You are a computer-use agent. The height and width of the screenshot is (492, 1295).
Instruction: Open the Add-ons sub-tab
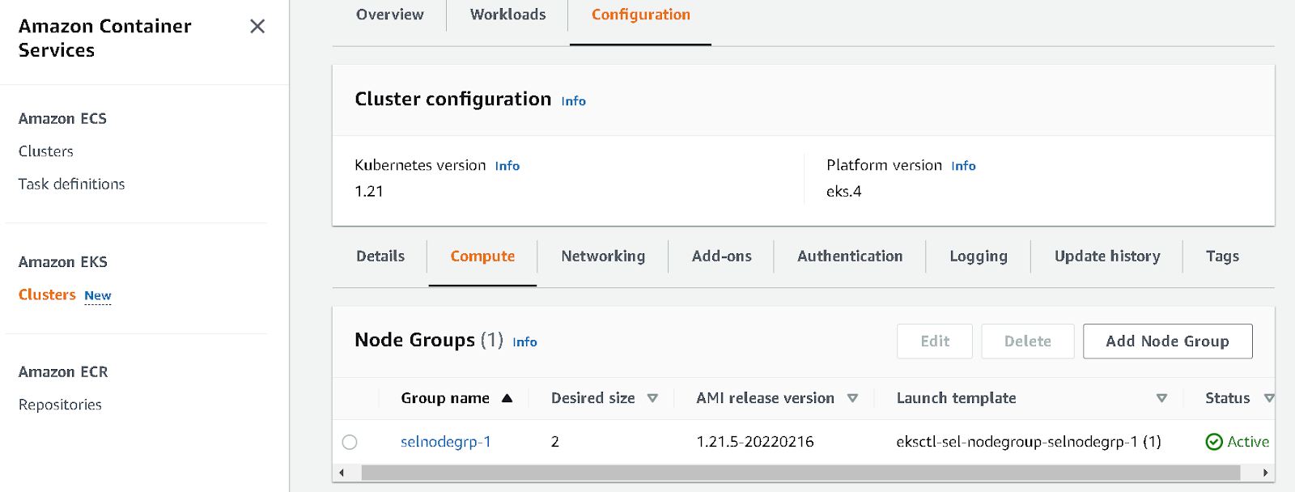tap(721, 257)
